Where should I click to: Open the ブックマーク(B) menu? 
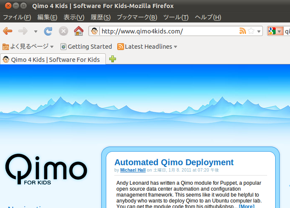tap(137, 17)
